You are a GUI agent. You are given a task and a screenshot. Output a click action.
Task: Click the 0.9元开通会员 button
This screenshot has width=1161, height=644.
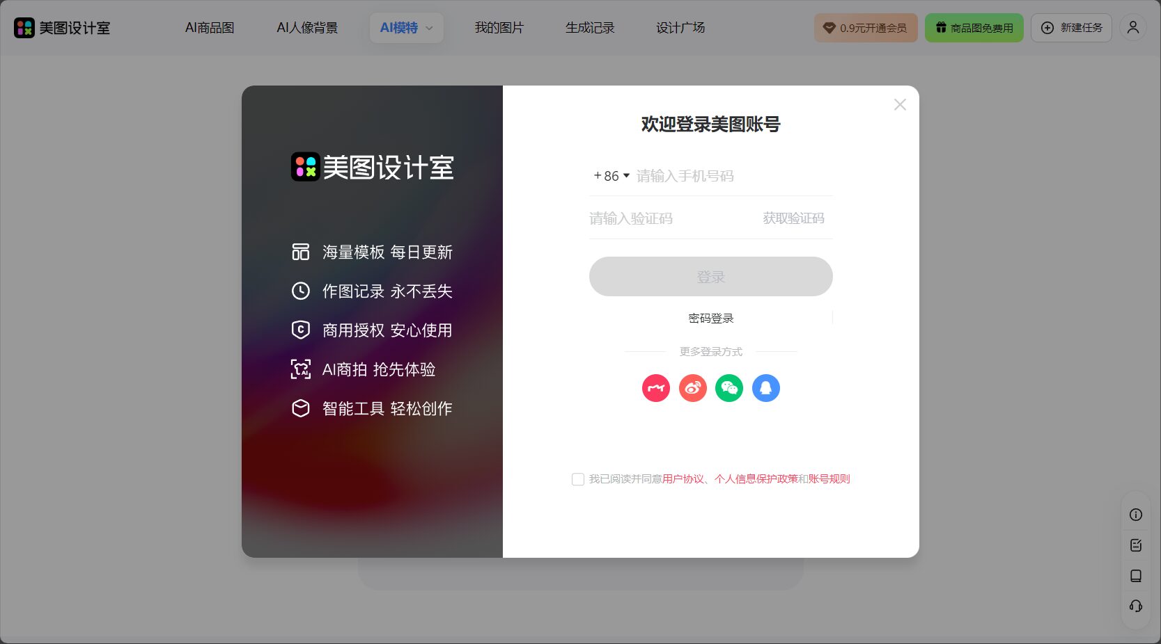pos(866,28)
